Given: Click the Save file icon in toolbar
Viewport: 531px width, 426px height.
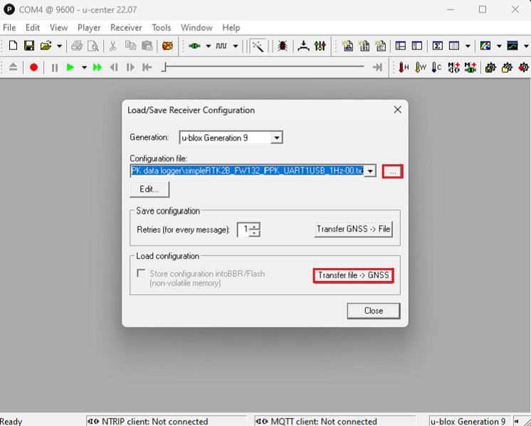Looking at the screenshot, I should click(x=29, y=46).
